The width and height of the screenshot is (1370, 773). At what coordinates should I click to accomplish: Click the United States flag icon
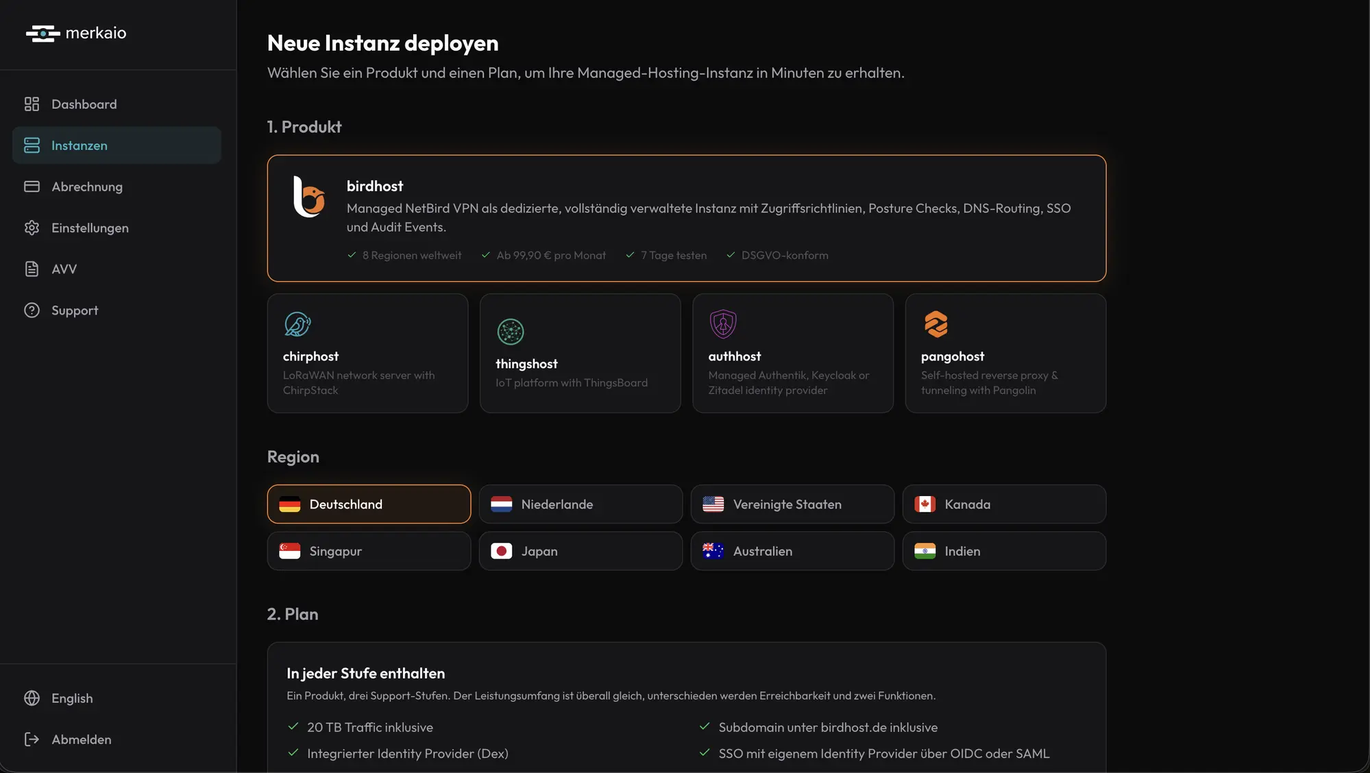pos(713,504)
